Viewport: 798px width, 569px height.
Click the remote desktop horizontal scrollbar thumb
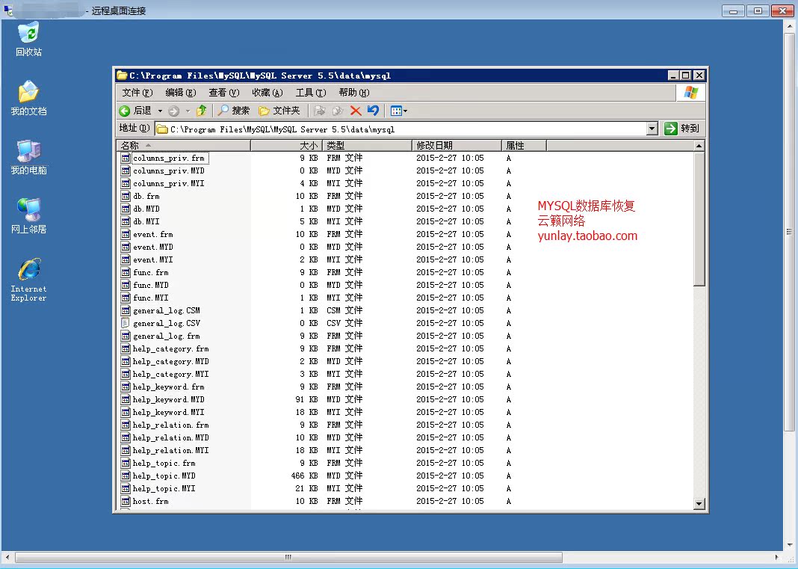coord(288,557)
